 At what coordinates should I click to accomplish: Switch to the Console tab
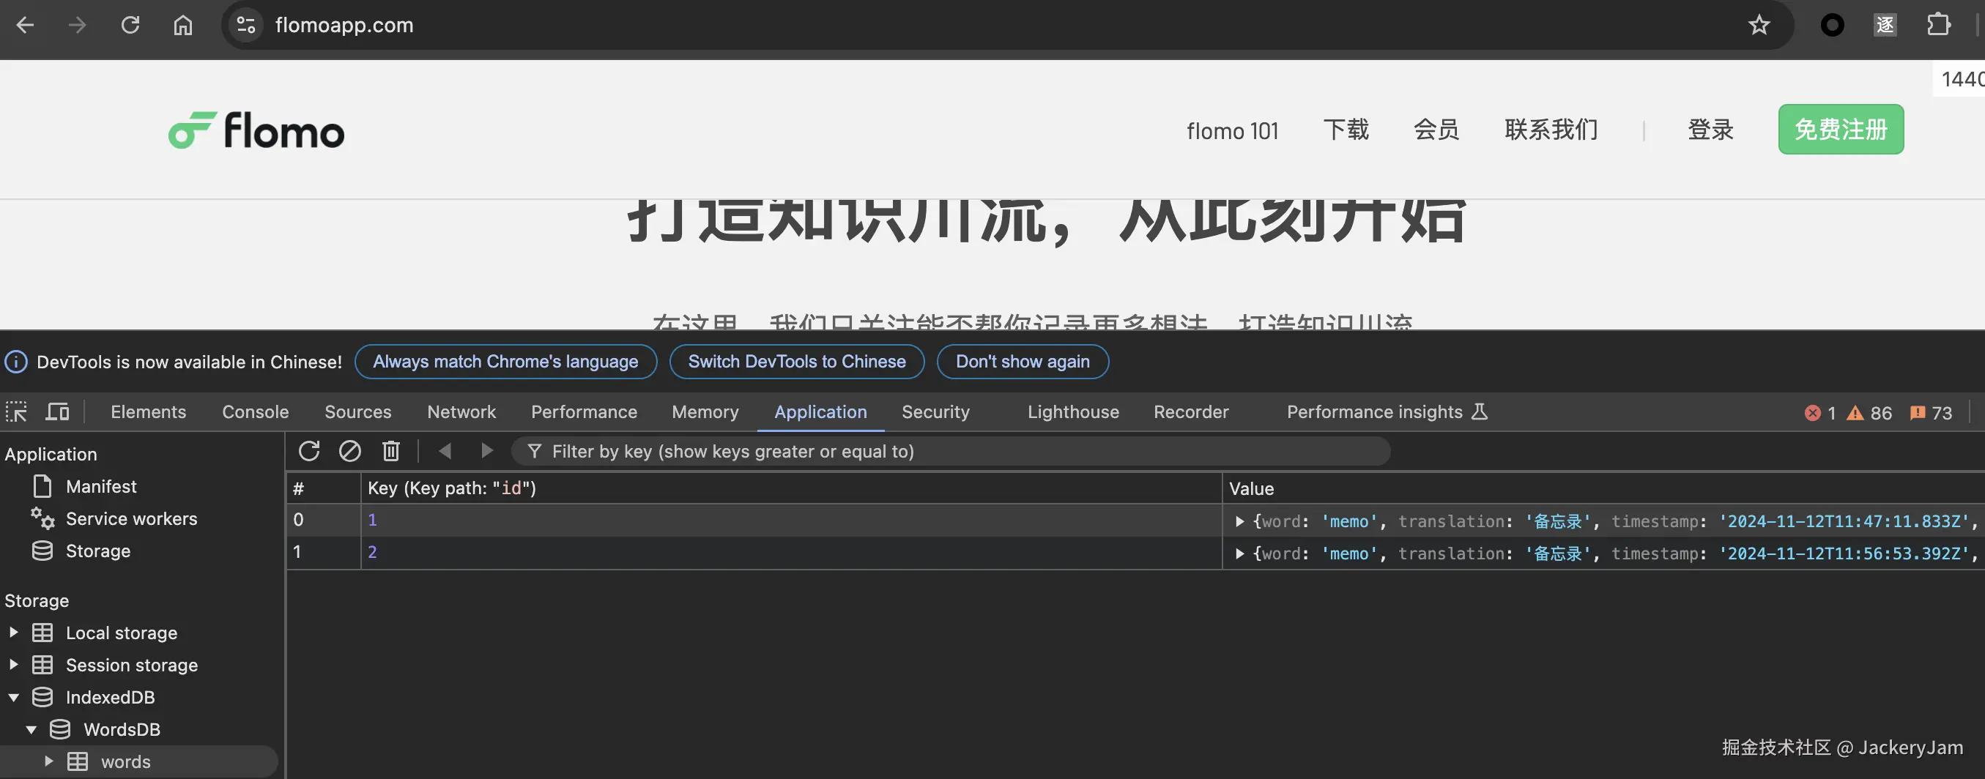[255, 412]
